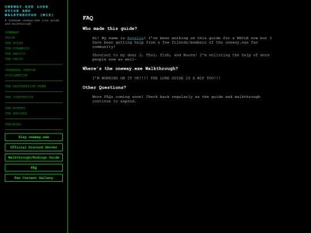Open the SUMMARY sidebar link

coord(12,32)
